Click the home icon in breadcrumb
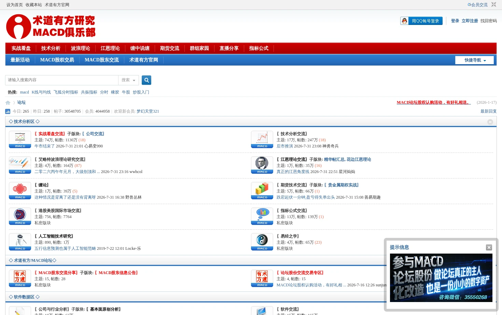502x315 pixels. click(8, 103)
